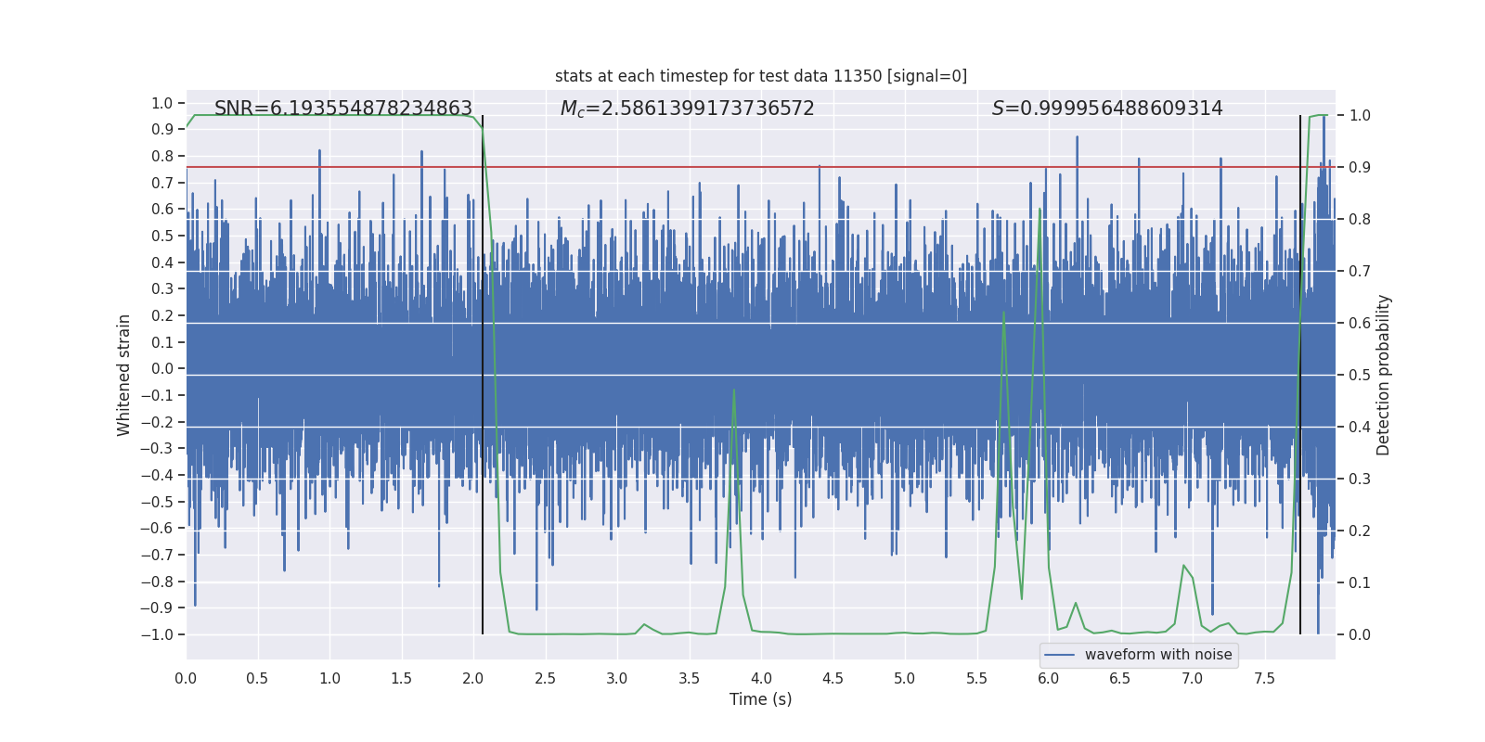Click the 7.0 tick on the time axis

click(x=1193, y=678)
